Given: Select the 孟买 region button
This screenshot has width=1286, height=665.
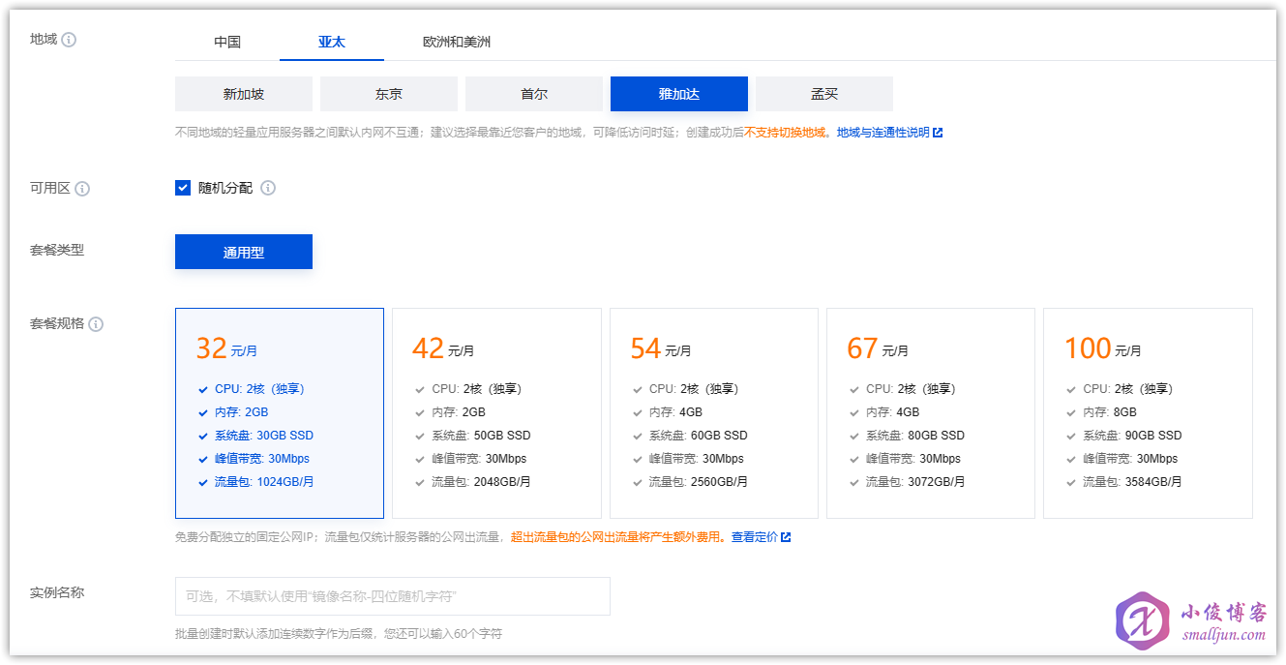Looking at the screenshot, I should point(824,94).
